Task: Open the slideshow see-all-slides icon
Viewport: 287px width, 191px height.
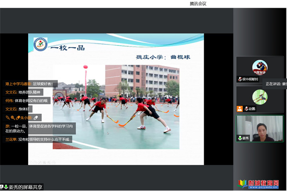Action: [44, 162]
